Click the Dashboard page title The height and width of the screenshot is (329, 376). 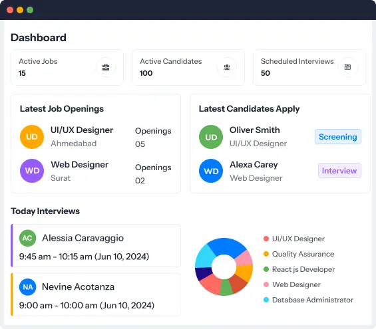pos(39,38)
